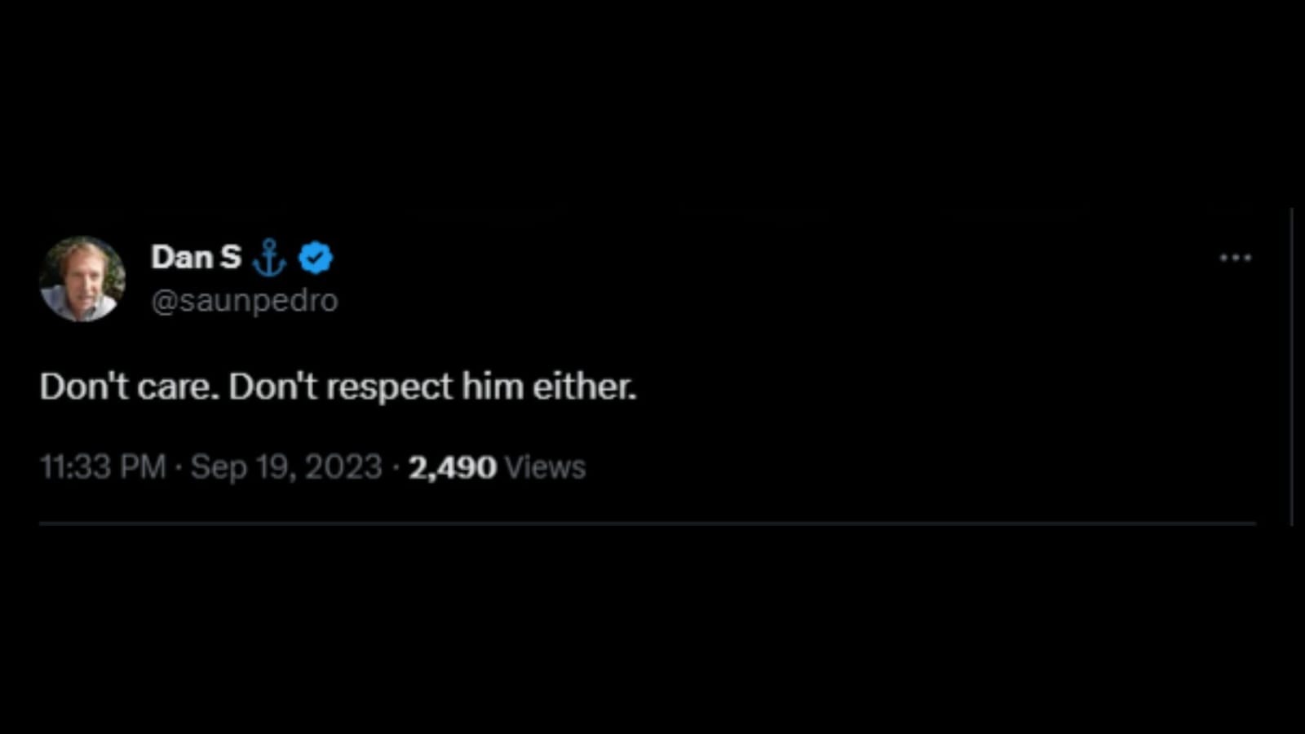Click "PM" in the tweet timestamp

(x=142, y=467)
